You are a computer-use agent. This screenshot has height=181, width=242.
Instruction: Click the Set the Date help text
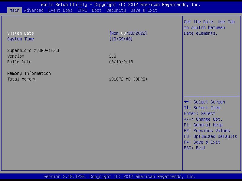pos(209,27)
